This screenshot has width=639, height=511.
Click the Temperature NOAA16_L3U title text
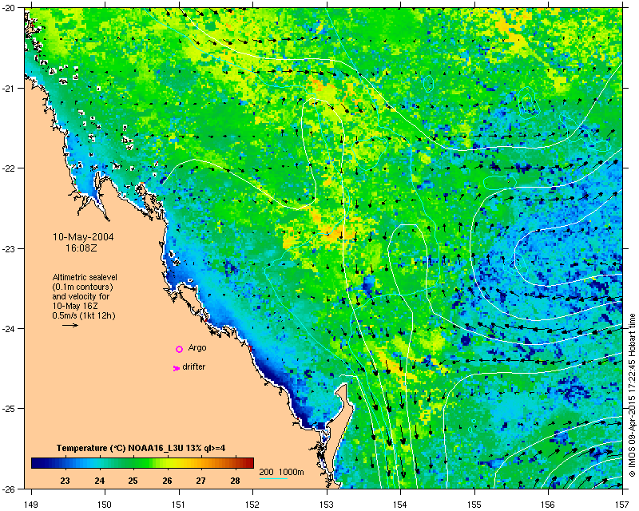click(141, 448)
